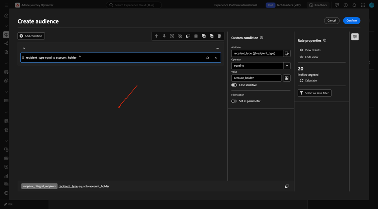Screen dimensions: 378x209
Task: Click the move up arrow icon
Action: pos(156,36)
